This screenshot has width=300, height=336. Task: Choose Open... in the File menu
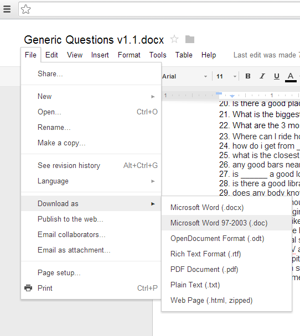point(91,112)
